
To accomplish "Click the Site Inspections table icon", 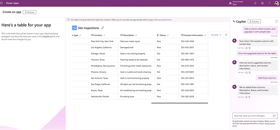I will pos(74,28).
